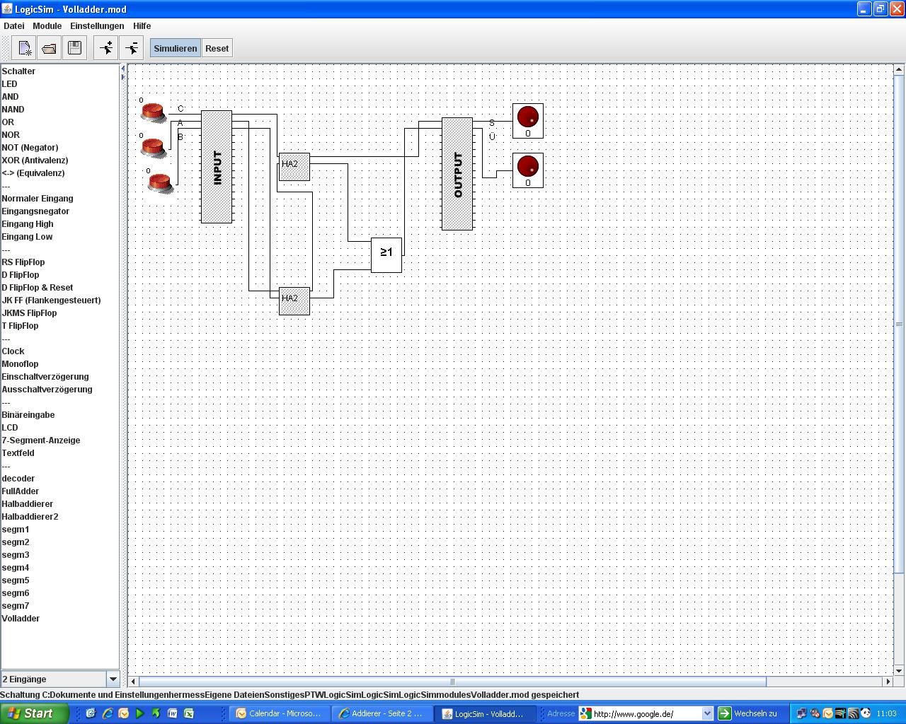Click the vertical scrollbar down arrow
The height and width of the screenshot is (724, 906).
pyautogui.click(x=899, y=670)
